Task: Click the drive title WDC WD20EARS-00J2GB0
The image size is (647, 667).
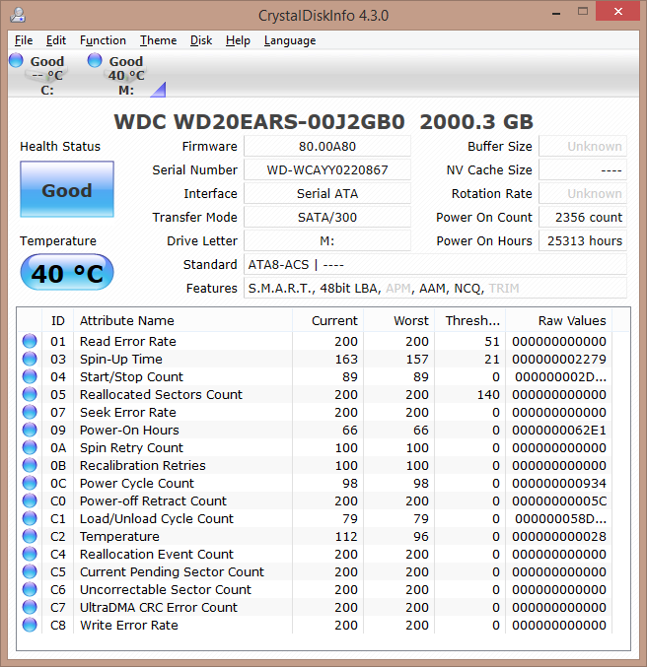Action: 259,122
